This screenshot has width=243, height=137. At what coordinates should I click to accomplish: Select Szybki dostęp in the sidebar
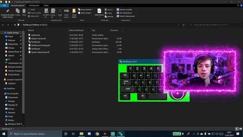(13, 33)
